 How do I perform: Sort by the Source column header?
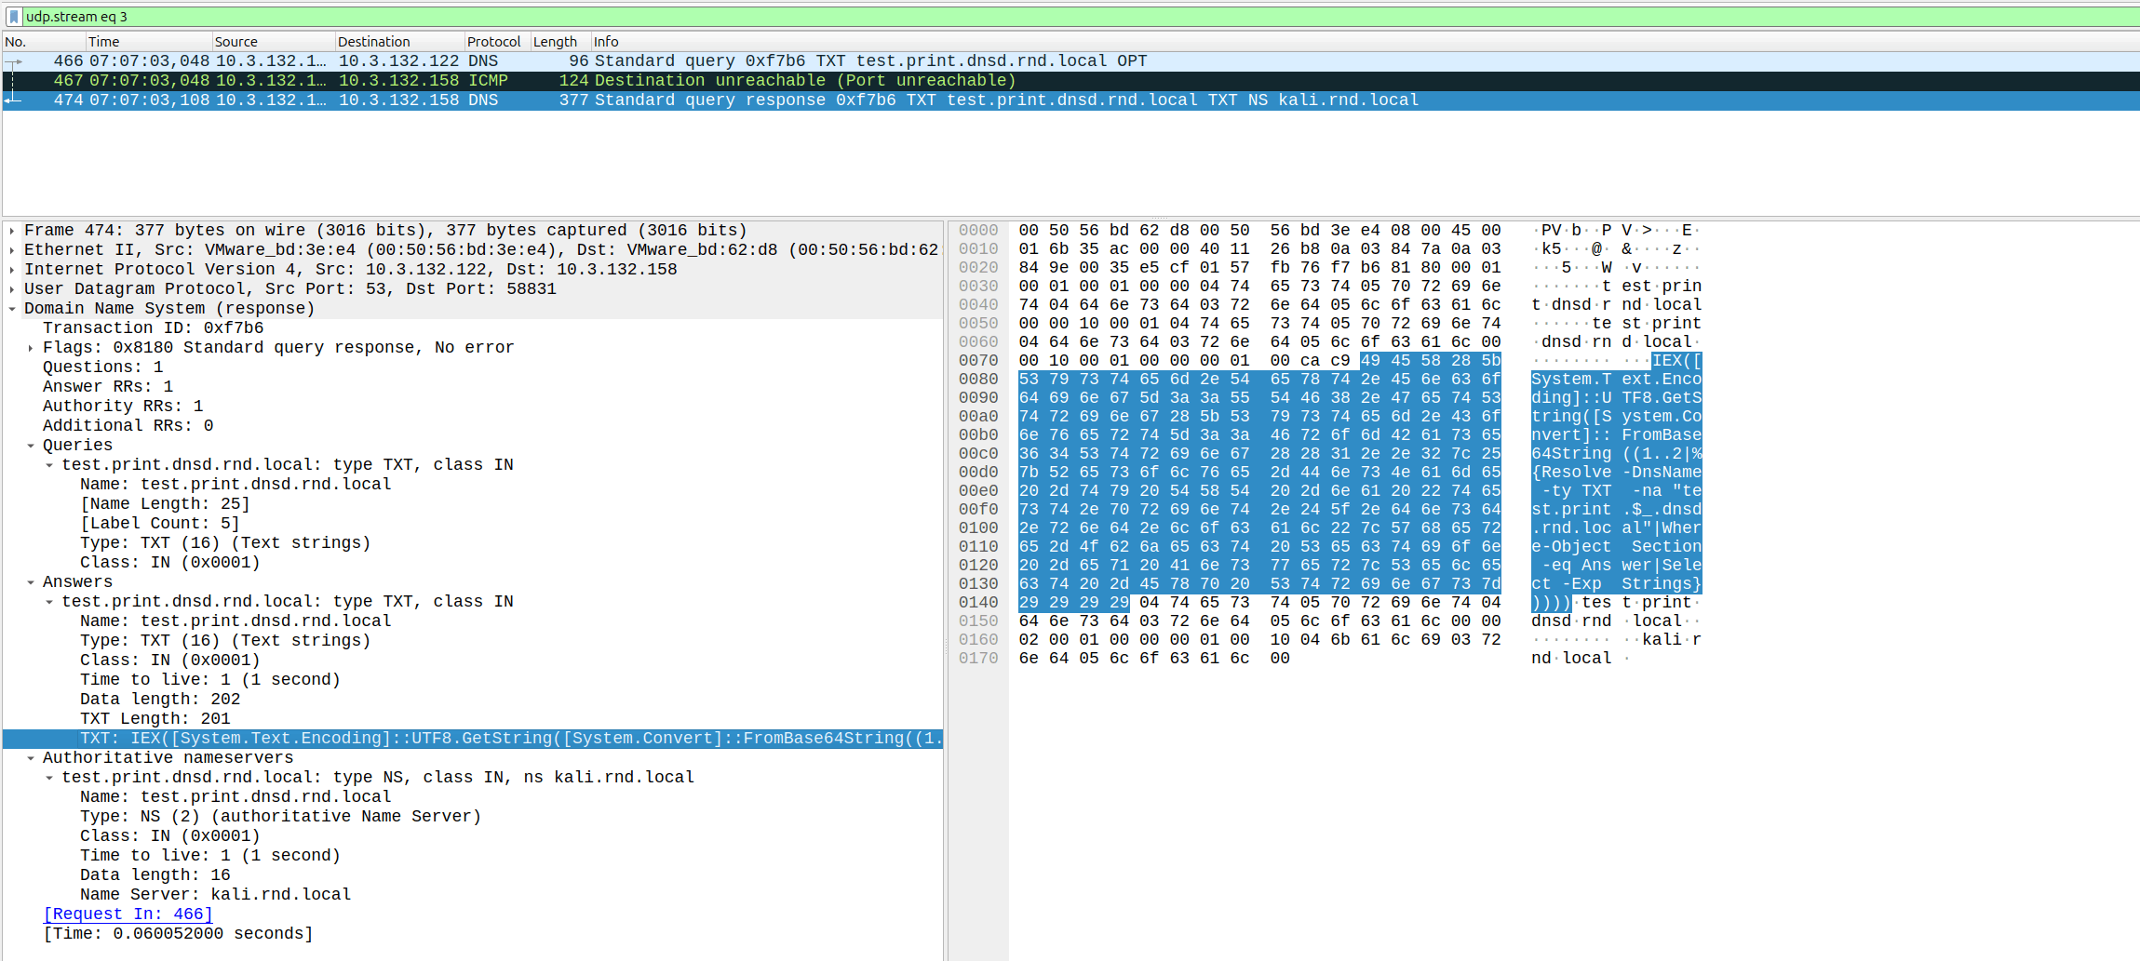point(274,42)
